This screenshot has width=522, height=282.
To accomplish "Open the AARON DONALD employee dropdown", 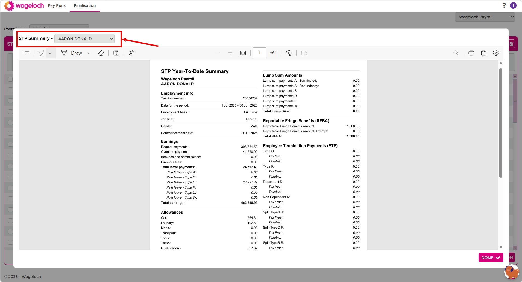I will coord(84,39).
